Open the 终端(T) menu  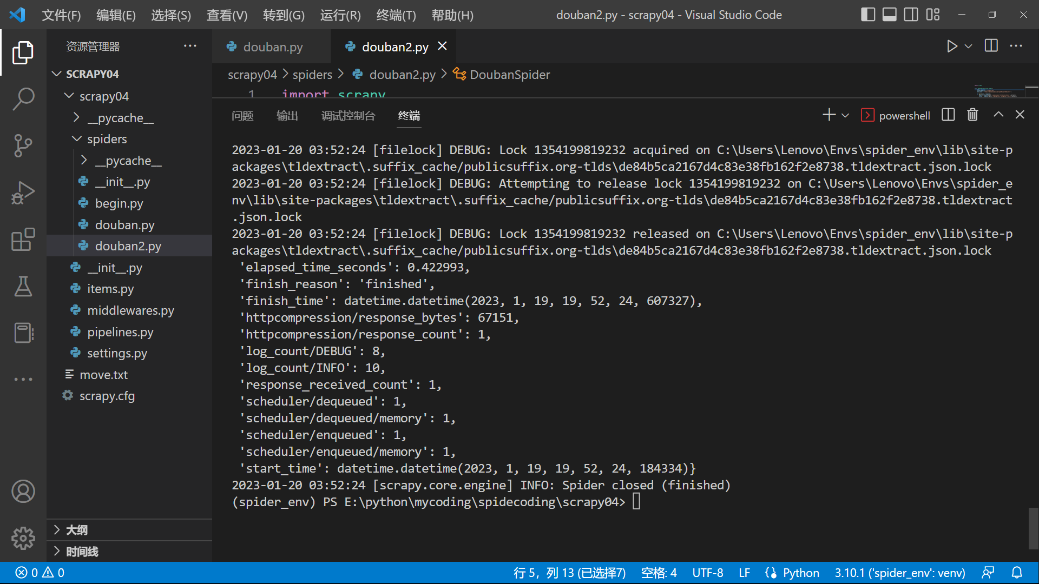pos(396,15)
